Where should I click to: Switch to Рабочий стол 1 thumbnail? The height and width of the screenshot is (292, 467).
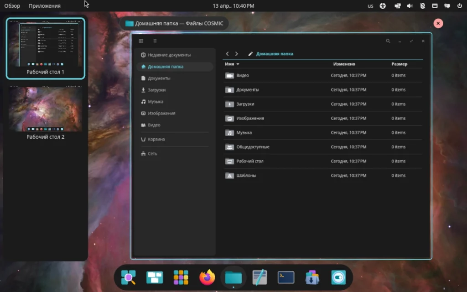point(46,48)
